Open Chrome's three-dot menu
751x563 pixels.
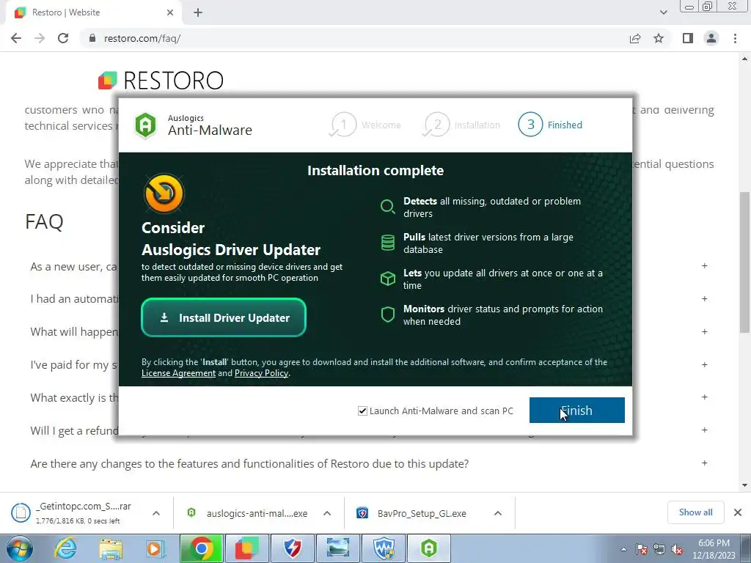735,38
